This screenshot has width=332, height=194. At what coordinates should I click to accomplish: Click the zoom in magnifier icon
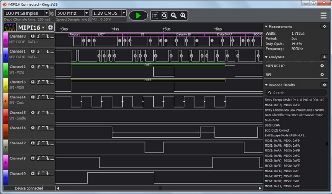[183, 15]
